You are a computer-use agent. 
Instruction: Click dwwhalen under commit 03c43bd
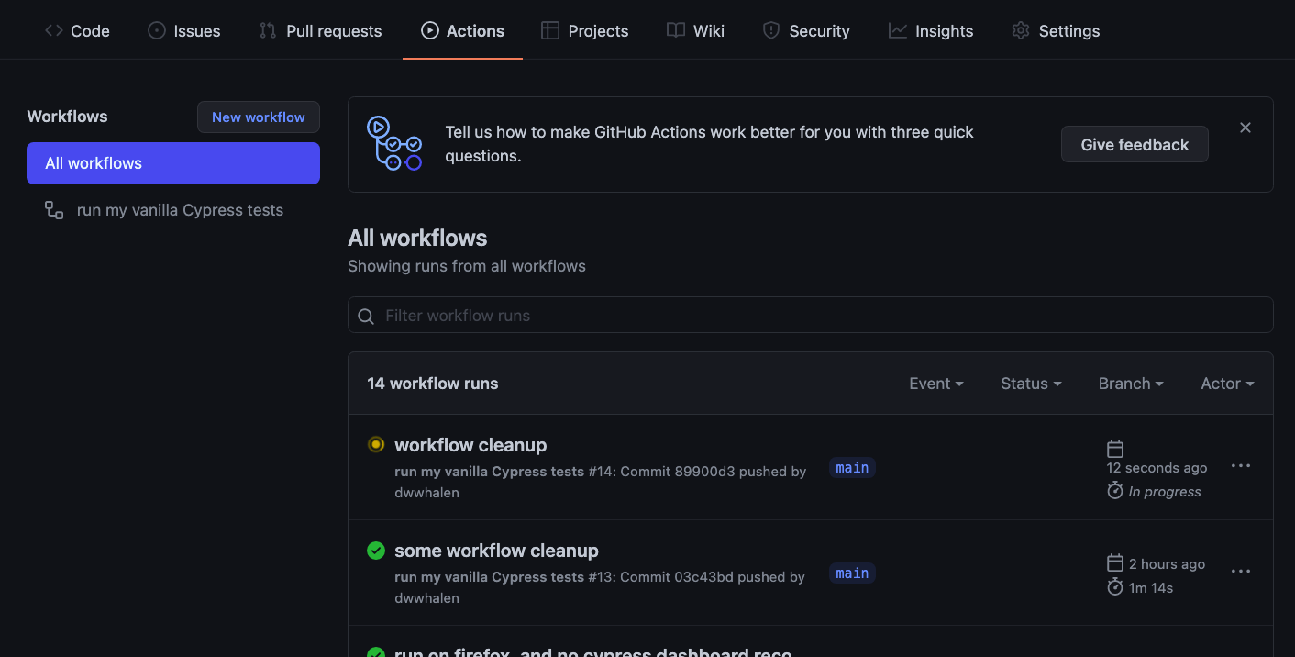click(x=426, y=598)
